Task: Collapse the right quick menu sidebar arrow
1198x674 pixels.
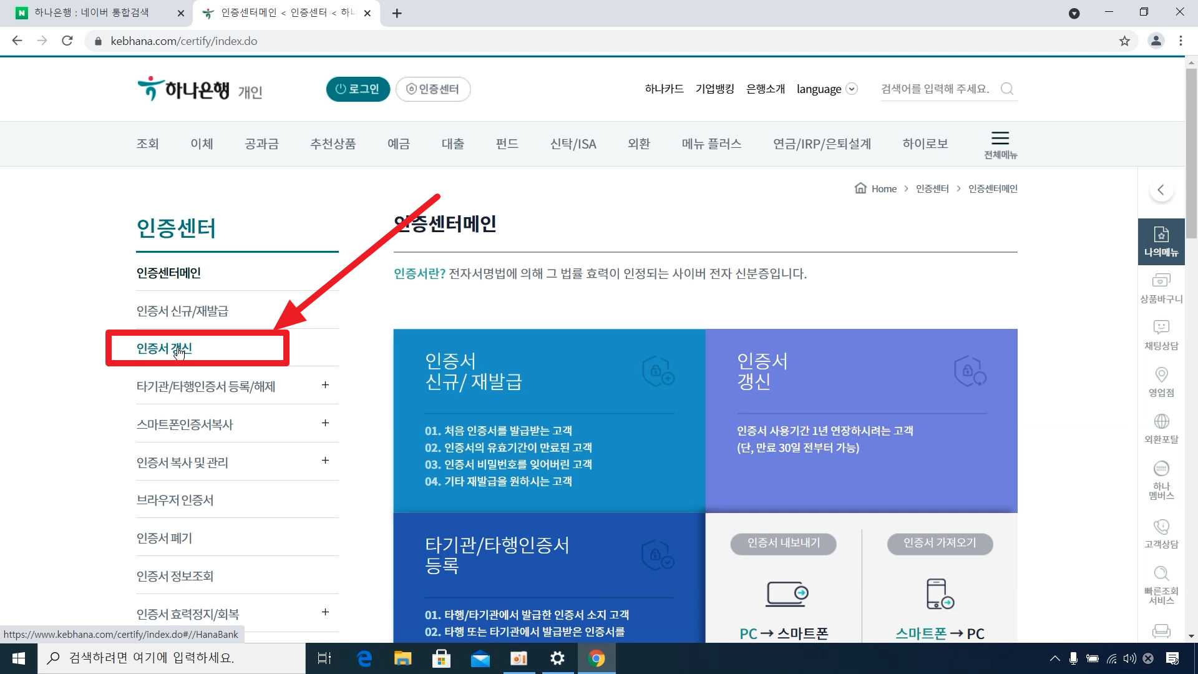Action: (1161, 190)
